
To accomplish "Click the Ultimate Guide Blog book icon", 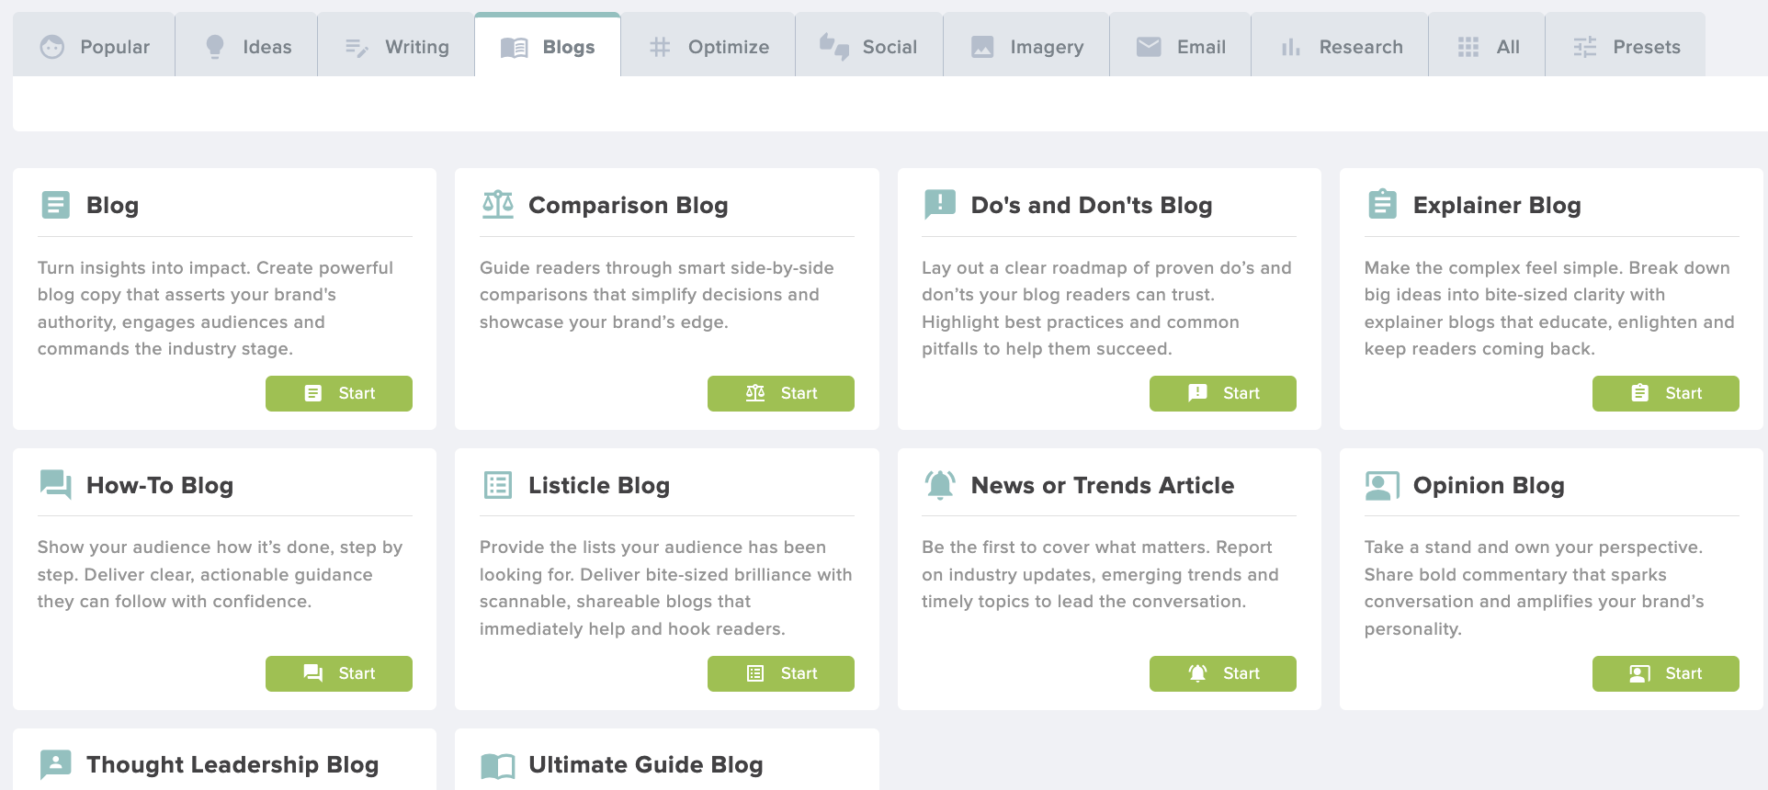I will 498,765.
